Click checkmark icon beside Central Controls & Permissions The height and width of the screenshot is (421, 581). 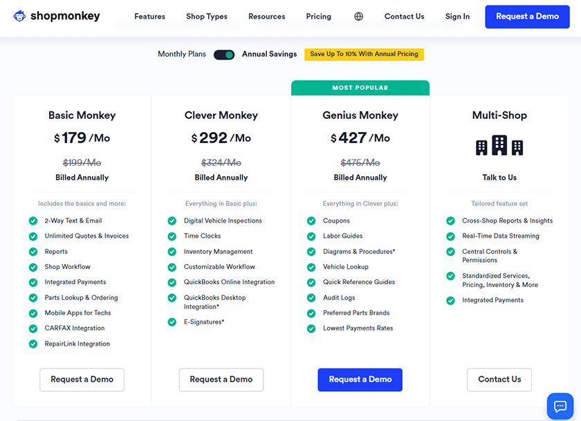(450, 252)
